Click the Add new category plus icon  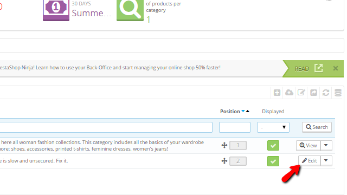click(277, 93)
